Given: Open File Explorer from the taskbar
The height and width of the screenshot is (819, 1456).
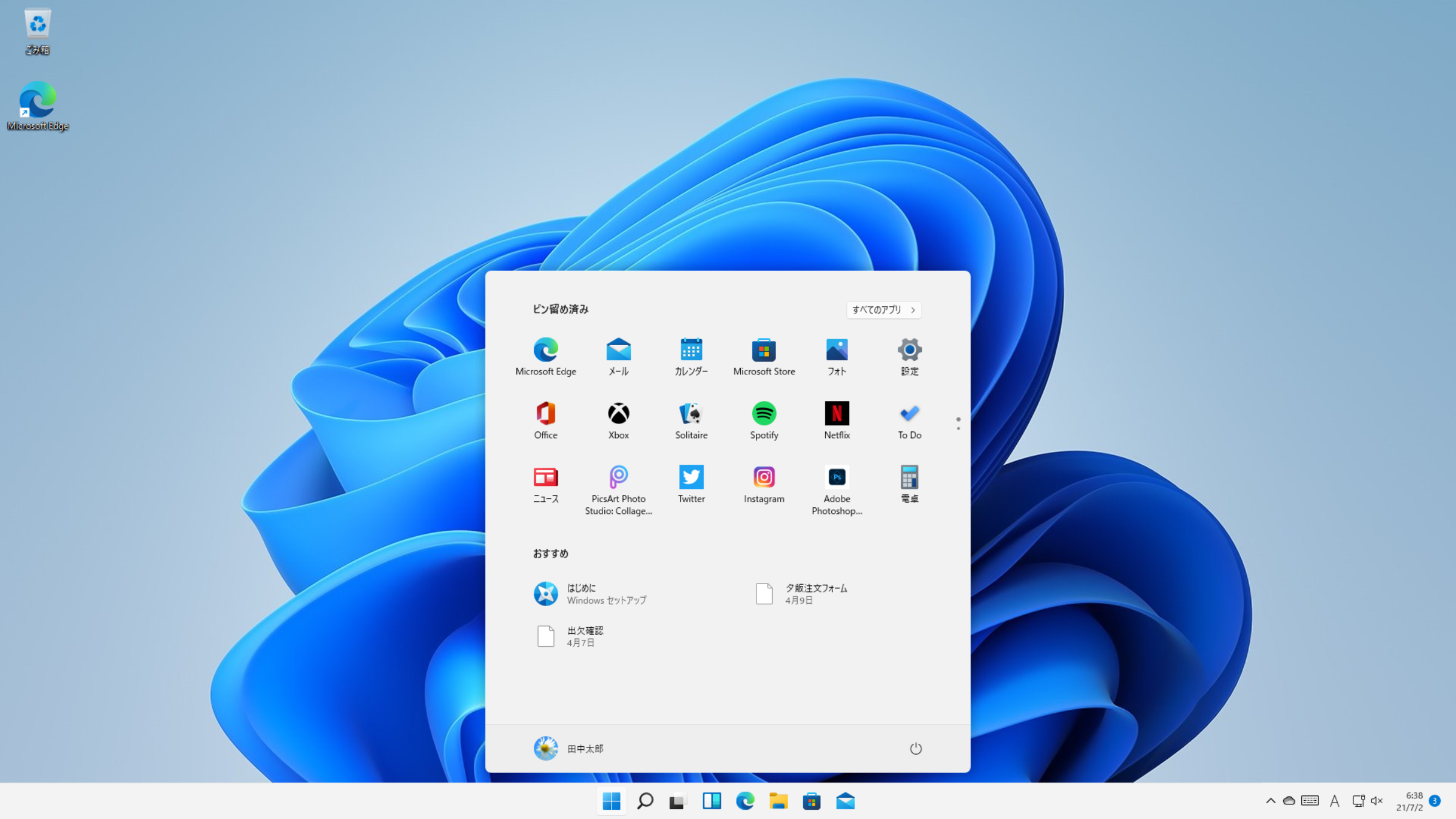Looking at the screenshot, I should point(779,801).
